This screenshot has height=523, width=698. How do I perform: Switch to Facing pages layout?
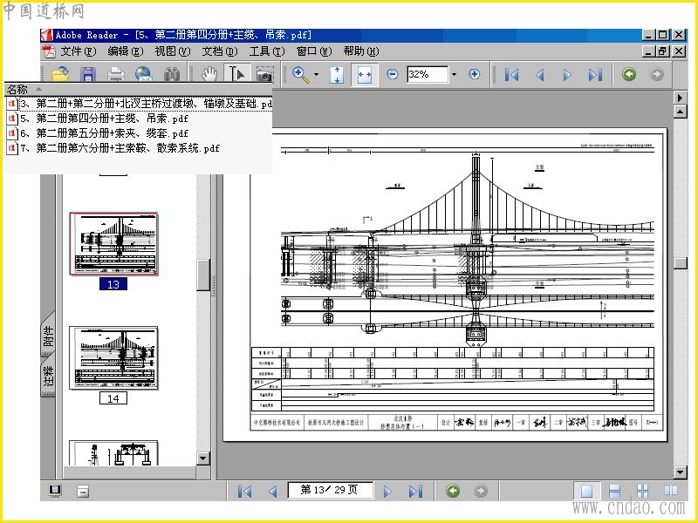point(670,491)
